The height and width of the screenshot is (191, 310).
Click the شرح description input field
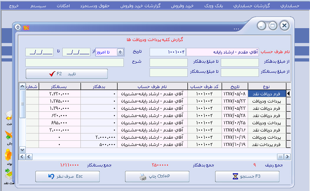coord(74,62)
